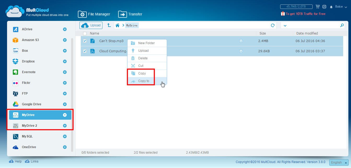Switch to File Manager tab

[x=94, y=14]
